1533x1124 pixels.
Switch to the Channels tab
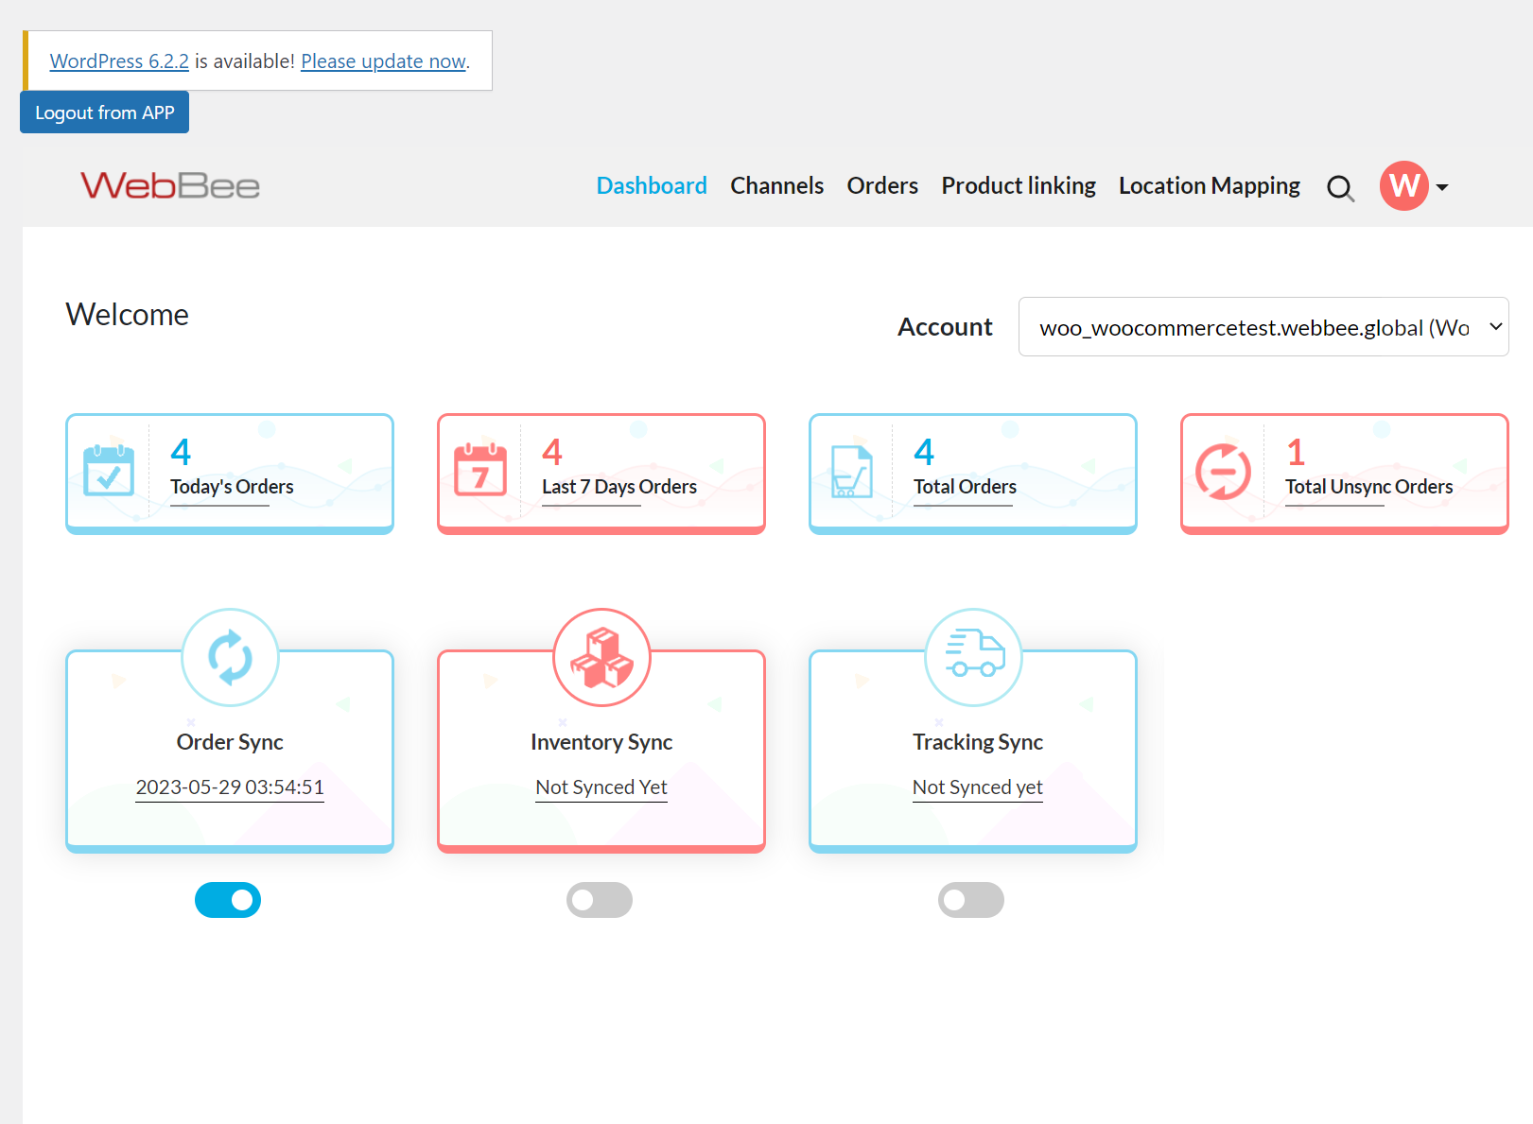(x=776, y=185)
